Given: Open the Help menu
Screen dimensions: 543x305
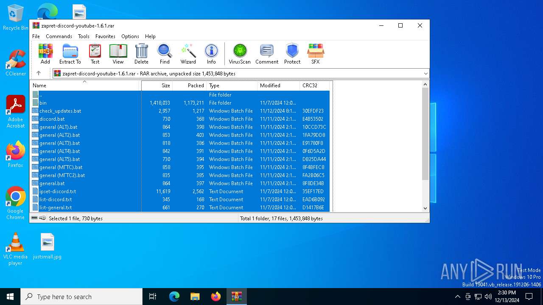Looking at the screenshot, I should click(x=150, y=36).
